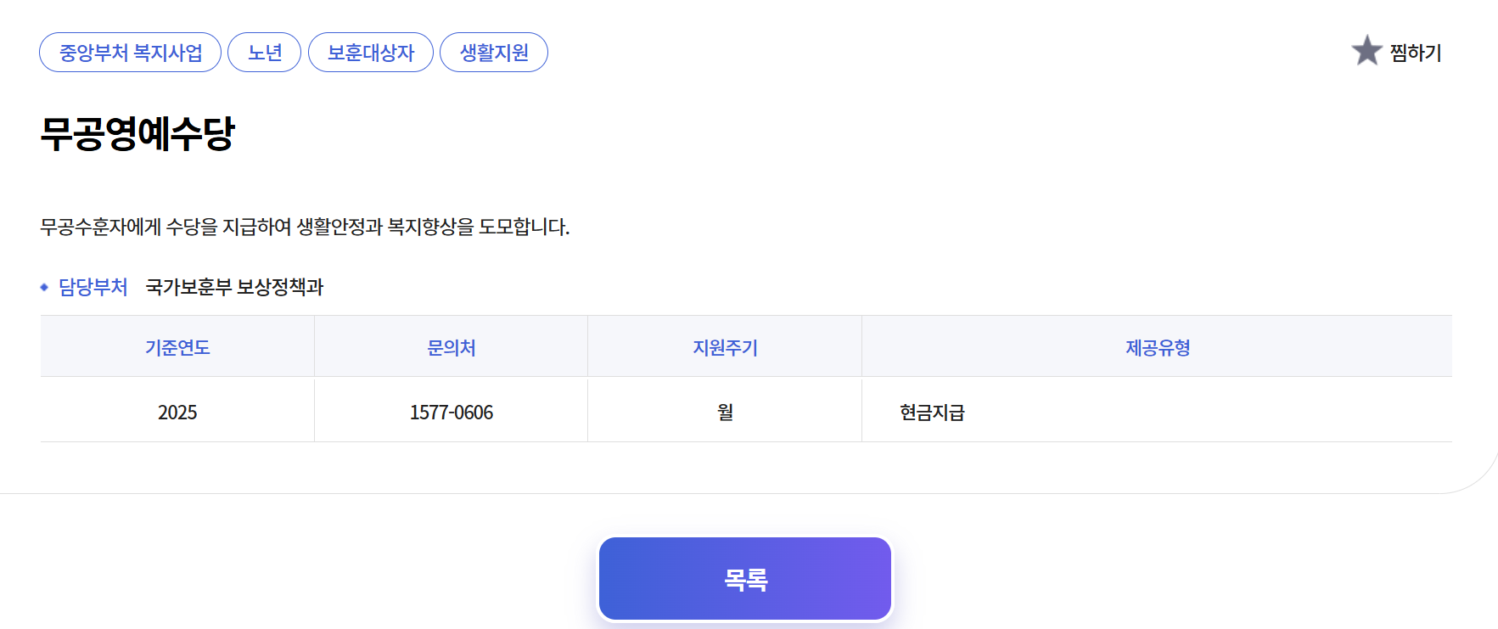Image resolution: width=1498 pixels, height=629 pixels.
Task: Click the 무공영예수당 page title
Action: (137, 133)
